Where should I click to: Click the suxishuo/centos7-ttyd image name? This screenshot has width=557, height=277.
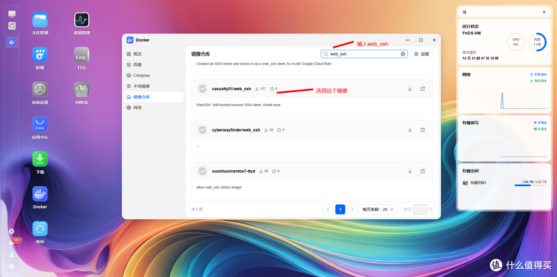[234, 171]
